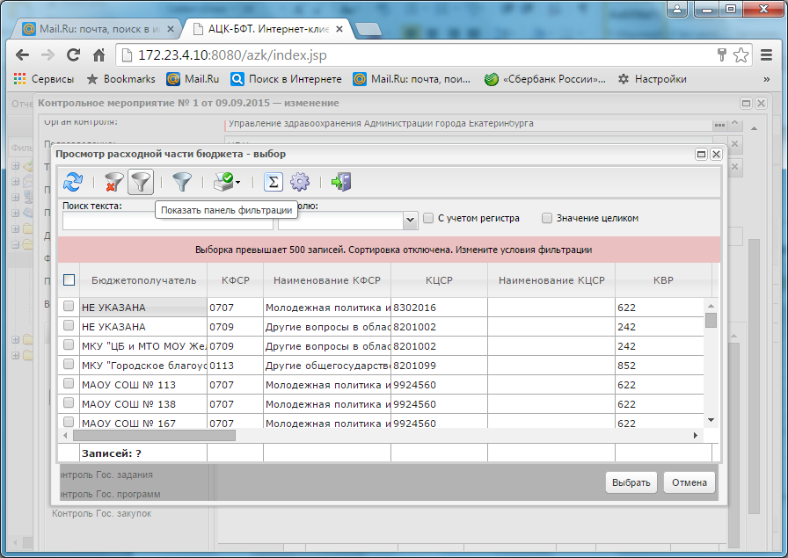Check the box for МАОУ СОШ № 113 row
The height and width of the screenshot is (558, 788).
pyautogui.click(x=69, y=384)
